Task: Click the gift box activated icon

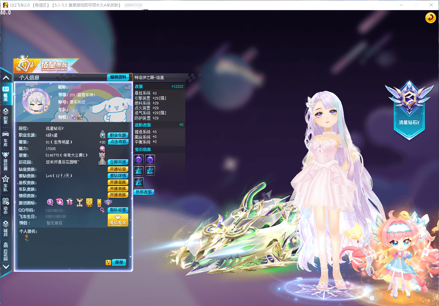Action: pos(70,202)
